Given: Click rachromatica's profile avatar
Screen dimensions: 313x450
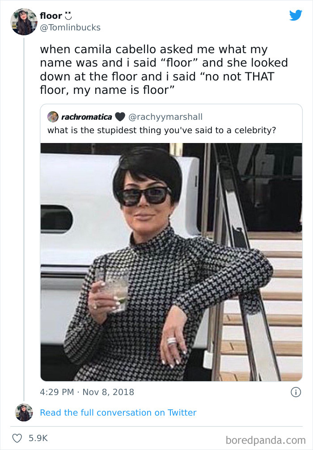Looking at the screenshot, I should click(52, 117).
